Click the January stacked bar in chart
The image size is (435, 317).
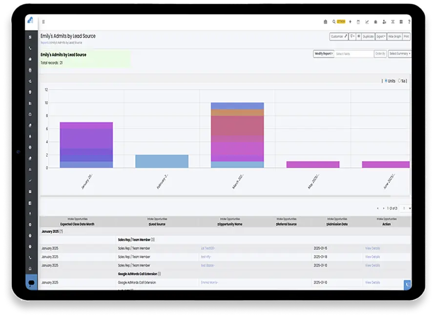pos(86,145)
